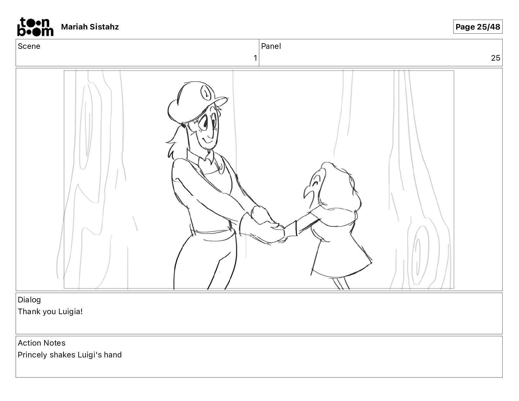Select 'Princely shakes Luigi's hand' note text
The width and height of the screenshot is (519, 401).
point(70,355)
